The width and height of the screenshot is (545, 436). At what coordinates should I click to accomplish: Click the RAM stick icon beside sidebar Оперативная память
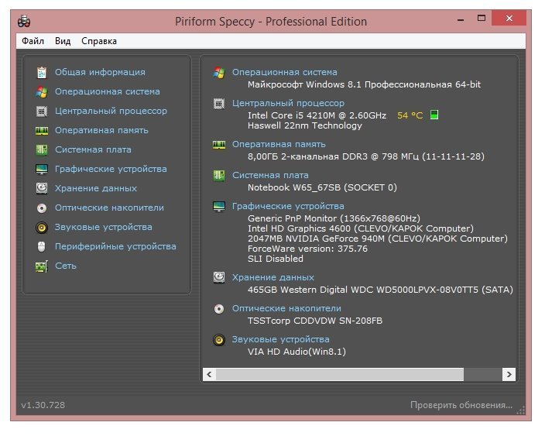[x=42, y=131]
